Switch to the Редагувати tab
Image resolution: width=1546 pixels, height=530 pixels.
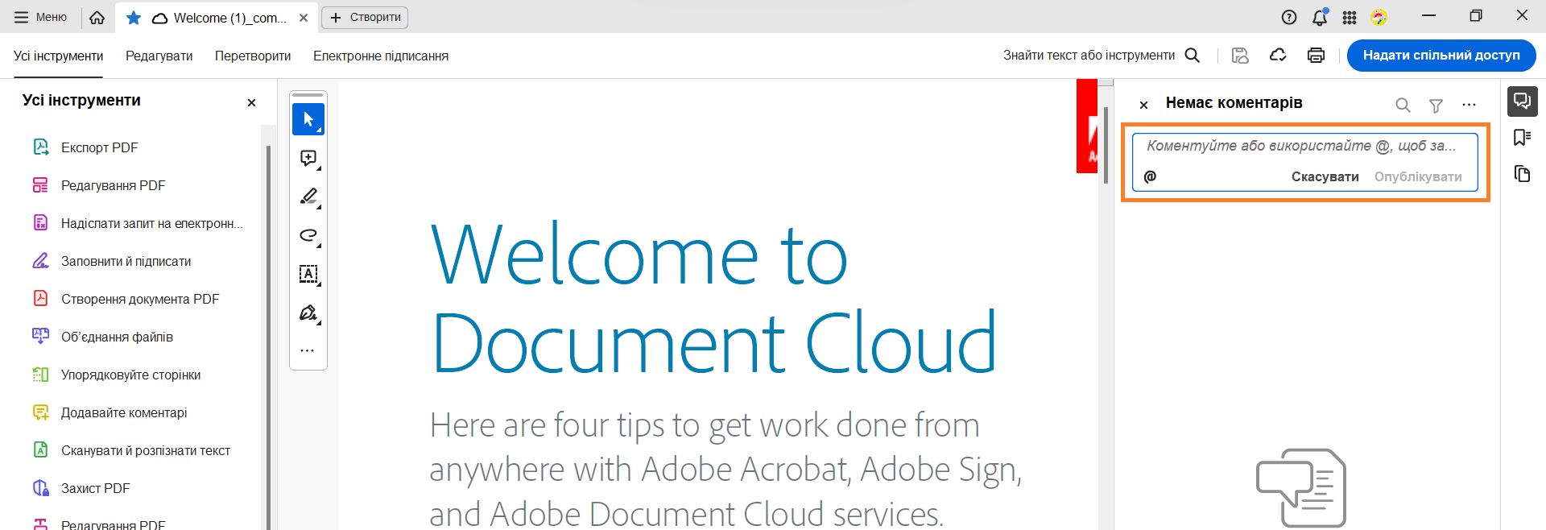pyautogui.click(x=159, y=56)
